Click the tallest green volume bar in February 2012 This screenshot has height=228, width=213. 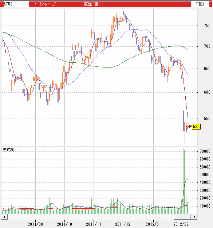[x=183, y=181]
